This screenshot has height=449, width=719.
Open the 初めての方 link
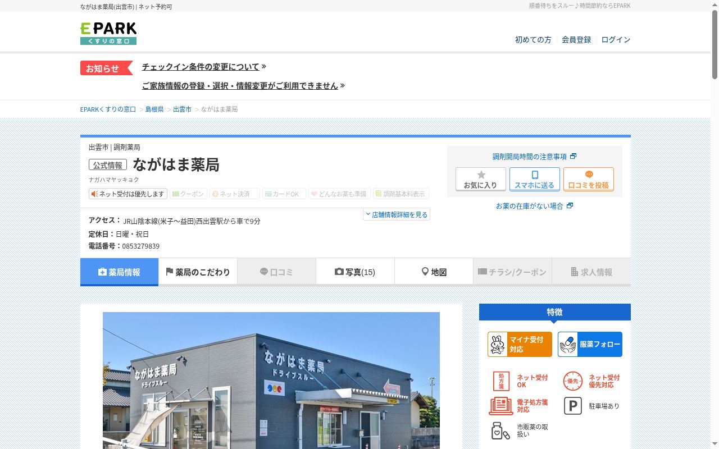pyautogui.click(x=533, y=40)
